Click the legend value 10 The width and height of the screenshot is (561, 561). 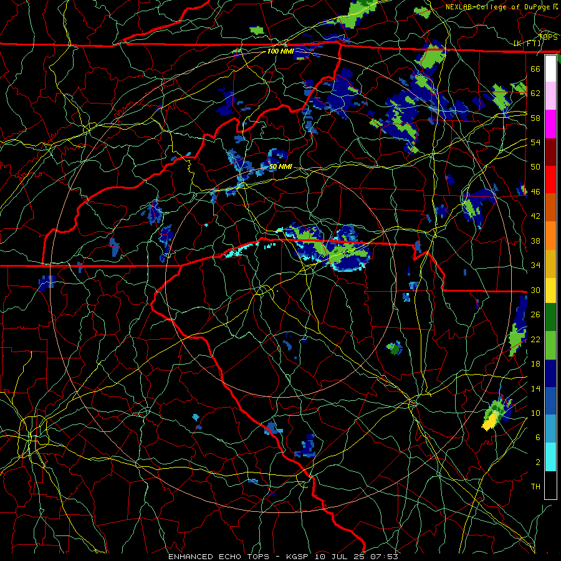coord(535,413)
